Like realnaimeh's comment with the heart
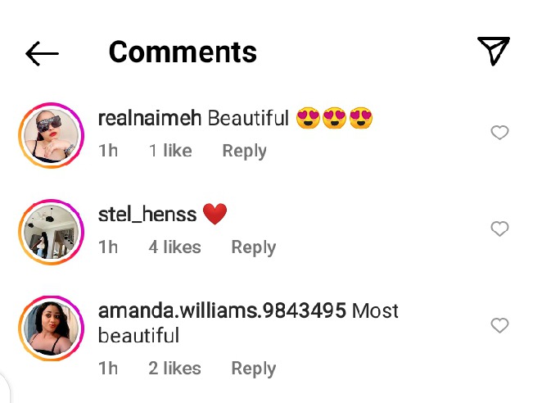 [x=499, y=133]
